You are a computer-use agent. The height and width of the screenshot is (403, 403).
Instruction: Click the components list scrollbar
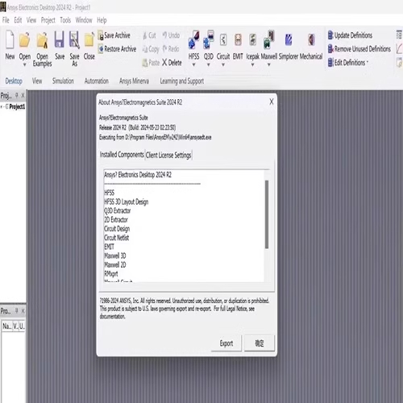click(267, 214)
